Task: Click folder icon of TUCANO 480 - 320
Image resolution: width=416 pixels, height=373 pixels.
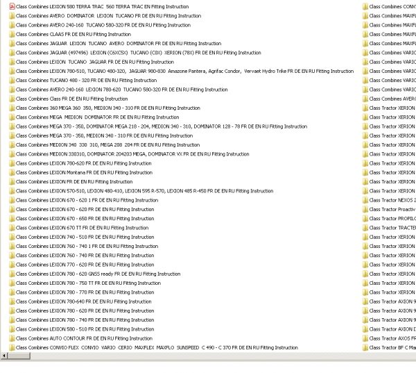Action: tap(12, 81)
